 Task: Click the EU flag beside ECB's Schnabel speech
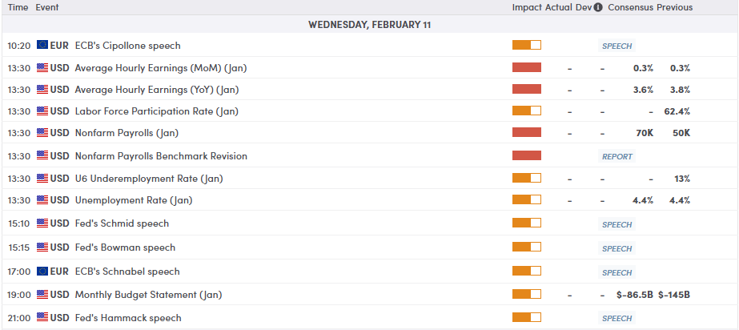(x=42, y=272)
